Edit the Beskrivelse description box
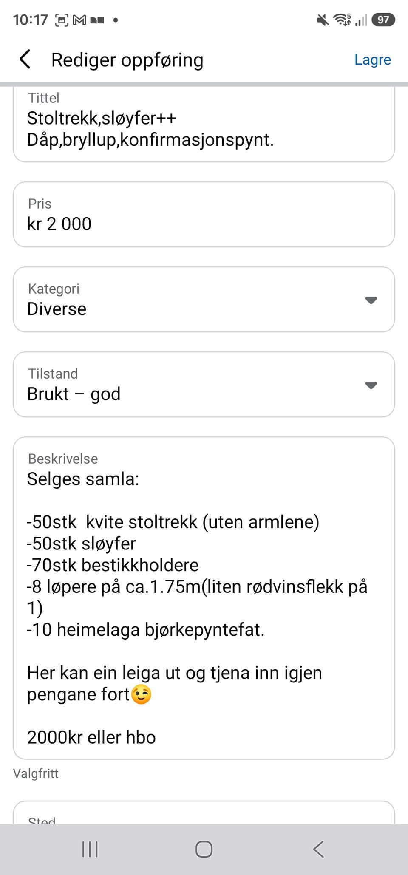 tap(204, 598)
